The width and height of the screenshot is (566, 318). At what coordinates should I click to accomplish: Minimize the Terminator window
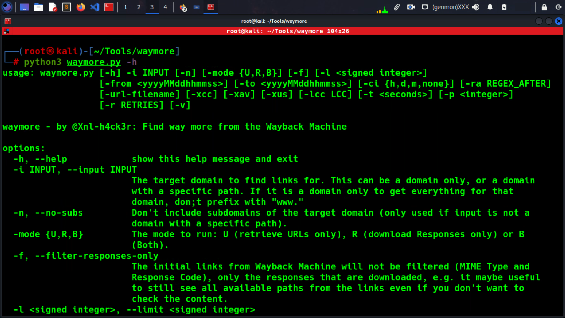coord(539,21)
